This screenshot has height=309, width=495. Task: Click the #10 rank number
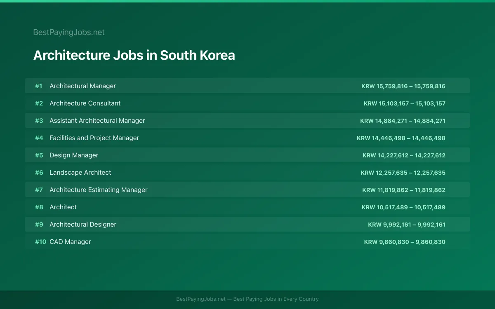40,242
